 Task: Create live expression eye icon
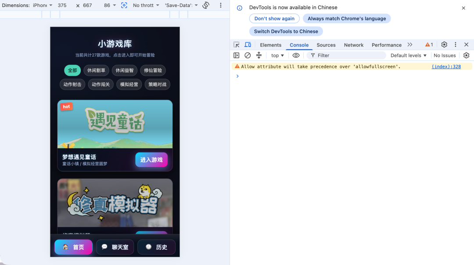click(x=296, y=55)
